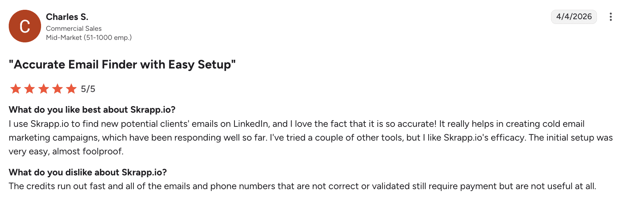Click the "Commercial Sales" job role text
Viewport: 626px width, 200px height.
coord(73,29)
